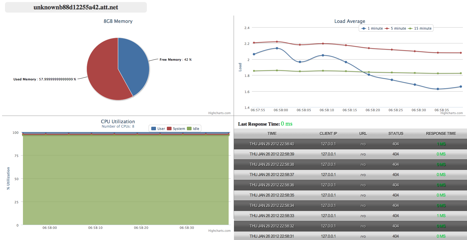Click the CLIENT IP column header
The height and width of the screenshot is (240, 467).
point(328,133)
